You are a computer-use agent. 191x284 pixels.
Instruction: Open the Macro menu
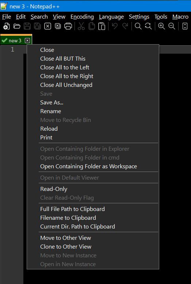click(x=180, y=17)
